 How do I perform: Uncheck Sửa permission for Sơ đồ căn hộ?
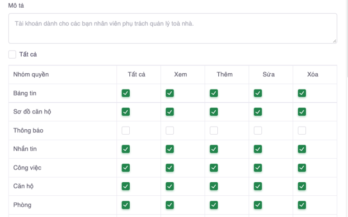pyautogui.click(x=258, y=112)
